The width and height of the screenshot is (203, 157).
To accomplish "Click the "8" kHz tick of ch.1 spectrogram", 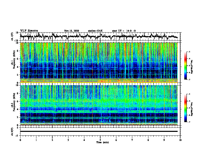I will tap(18, 51).
